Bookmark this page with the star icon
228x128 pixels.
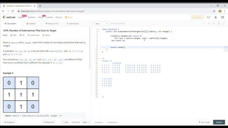tap(214, 11)
